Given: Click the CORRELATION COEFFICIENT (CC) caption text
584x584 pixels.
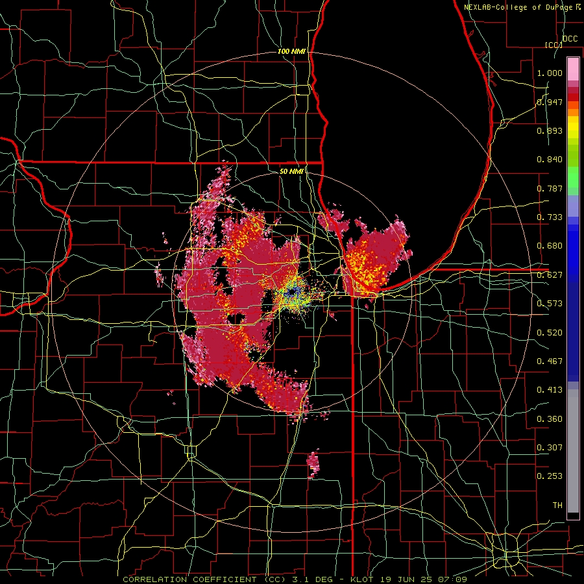Looking at the screenshot, I should [x=204, y=579].
